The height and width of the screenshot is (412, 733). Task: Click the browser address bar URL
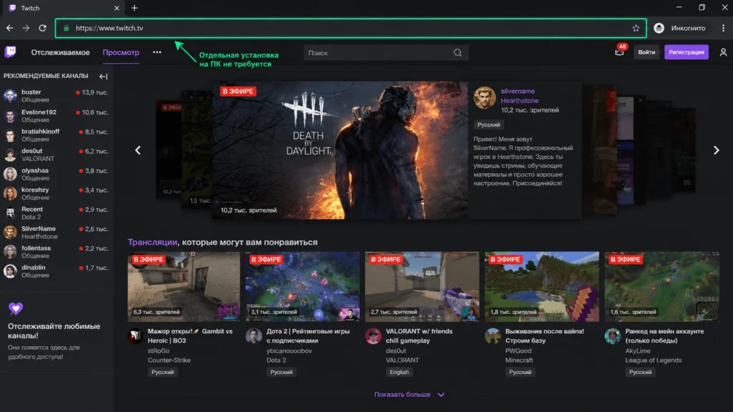[x=110, y=28]
